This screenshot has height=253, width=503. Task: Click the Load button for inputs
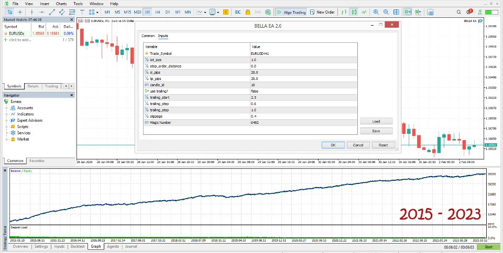coord(376,121)
